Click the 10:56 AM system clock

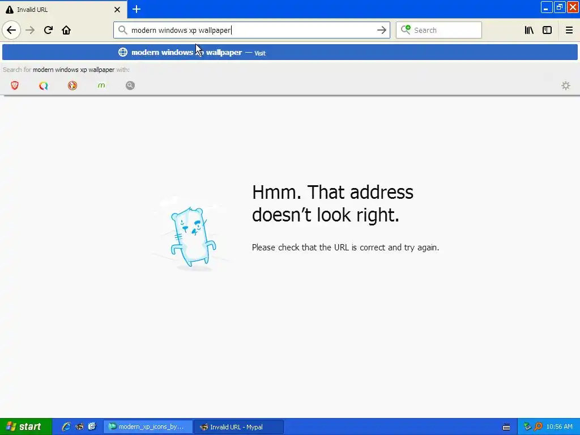pos(559,427)
